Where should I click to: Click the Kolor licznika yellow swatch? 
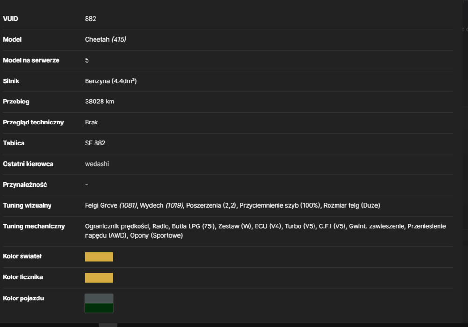click(99, 277)
